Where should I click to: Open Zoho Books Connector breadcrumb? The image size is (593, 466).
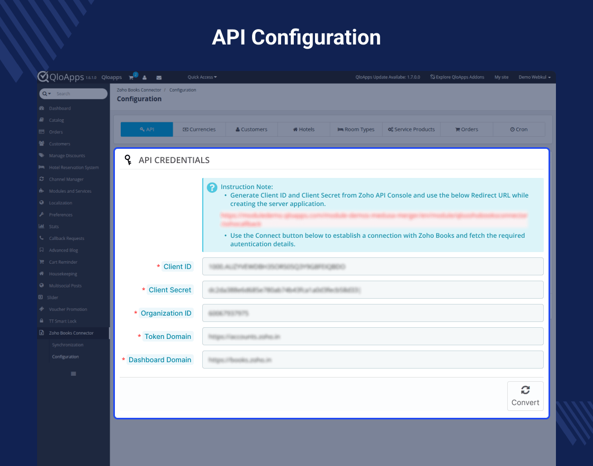pyautogui.click(x=139, y=90)
